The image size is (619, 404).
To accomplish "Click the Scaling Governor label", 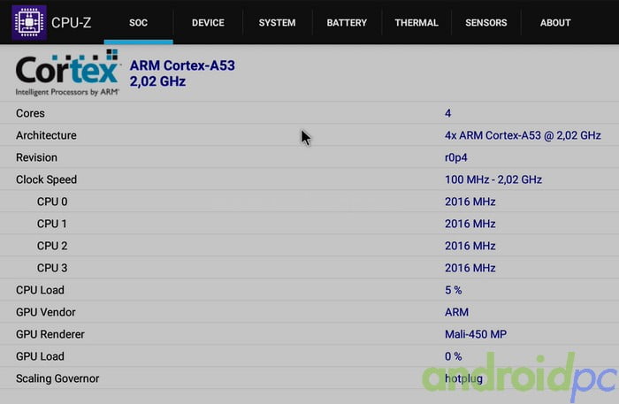I will tap(57, 378).
